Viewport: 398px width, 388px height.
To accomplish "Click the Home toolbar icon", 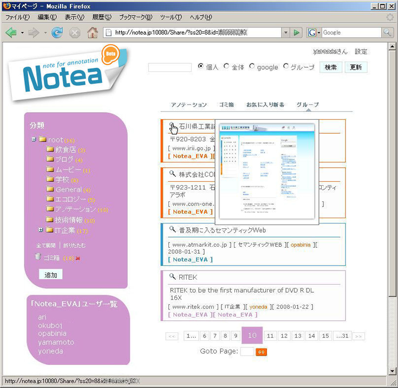I will coord(93,32).
